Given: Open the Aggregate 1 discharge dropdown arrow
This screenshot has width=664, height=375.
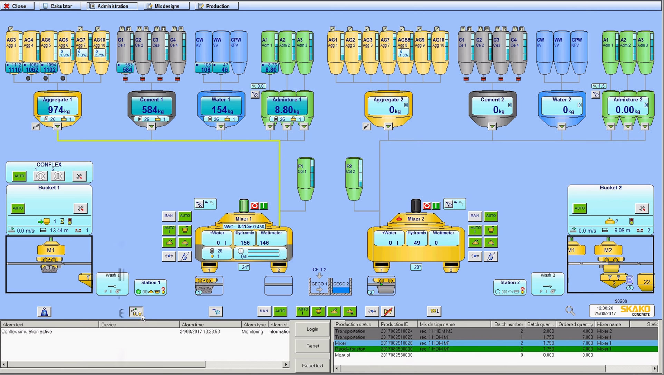Looking at the screenshot, I should [58, 126].
